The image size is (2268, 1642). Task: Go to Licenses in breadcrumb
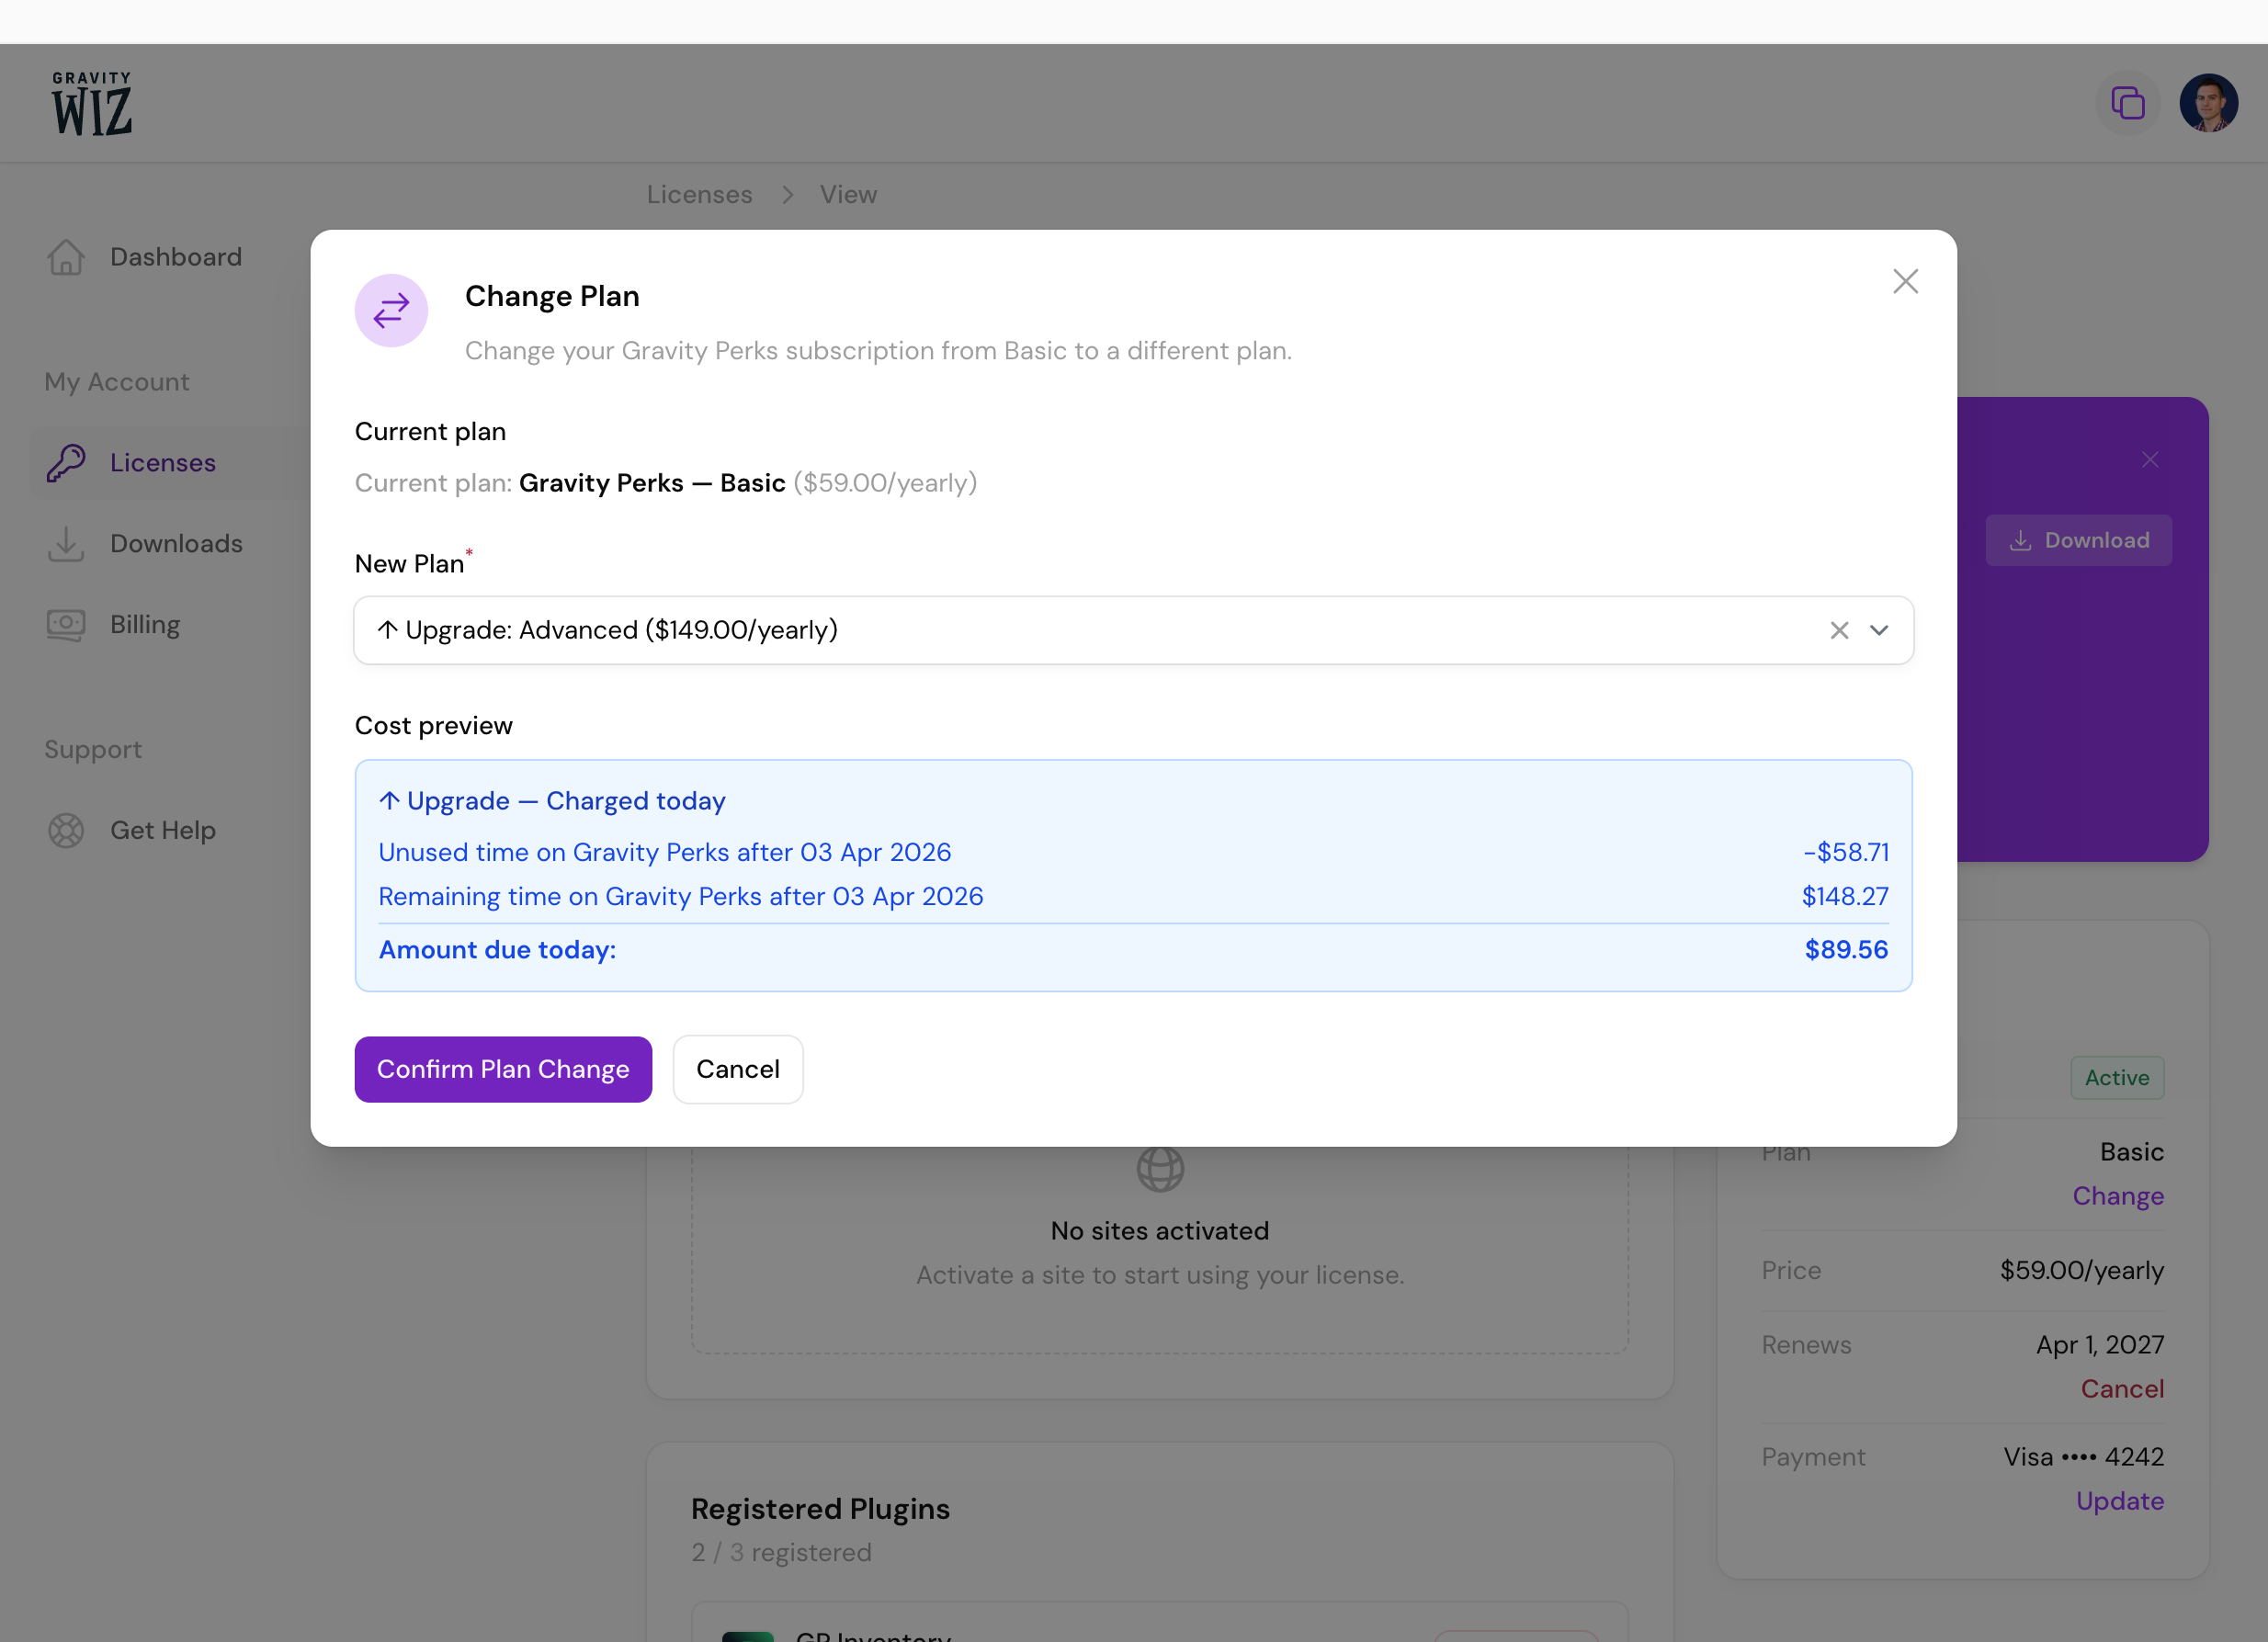coord(699,194)
